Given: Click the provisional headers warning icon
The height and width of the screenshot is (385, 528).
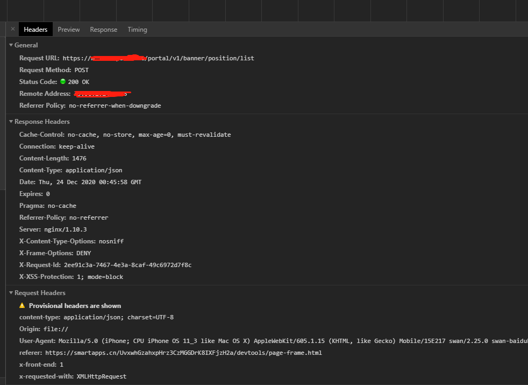Looking at the screenshot, I should (22, 305).
